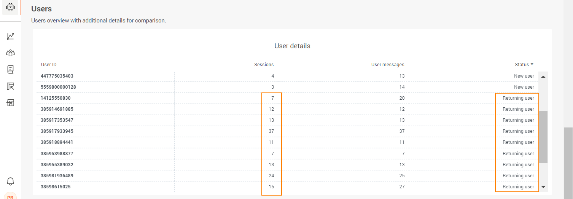The image size is (573, 199).
Task: Click the page vertical scrollbar thumb
Action: click(x=568, y=163)
